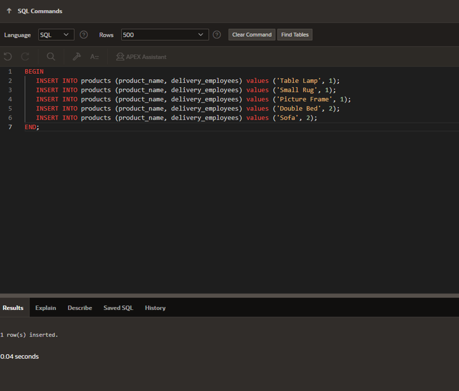Click the up arrow beside SQL Commands
This screenshot has height=391, width=459.
tap(9, 11)
